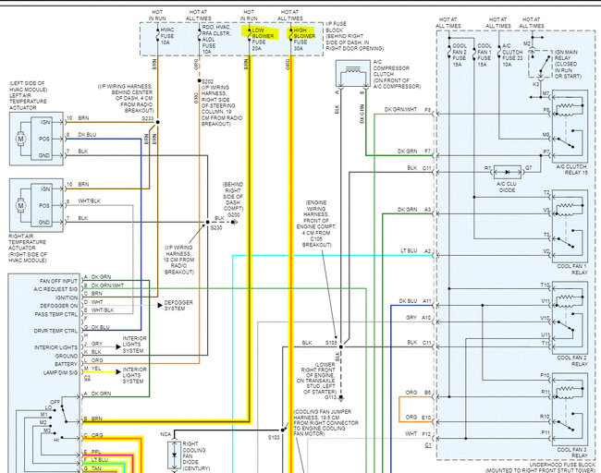Click the A/C compressor clutch coil symbol
601x473 pixels.
(x=352, y=73)
